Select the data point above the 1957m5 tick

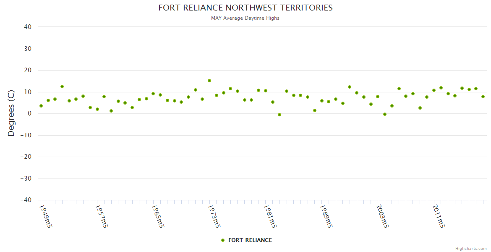pos(97,109)
